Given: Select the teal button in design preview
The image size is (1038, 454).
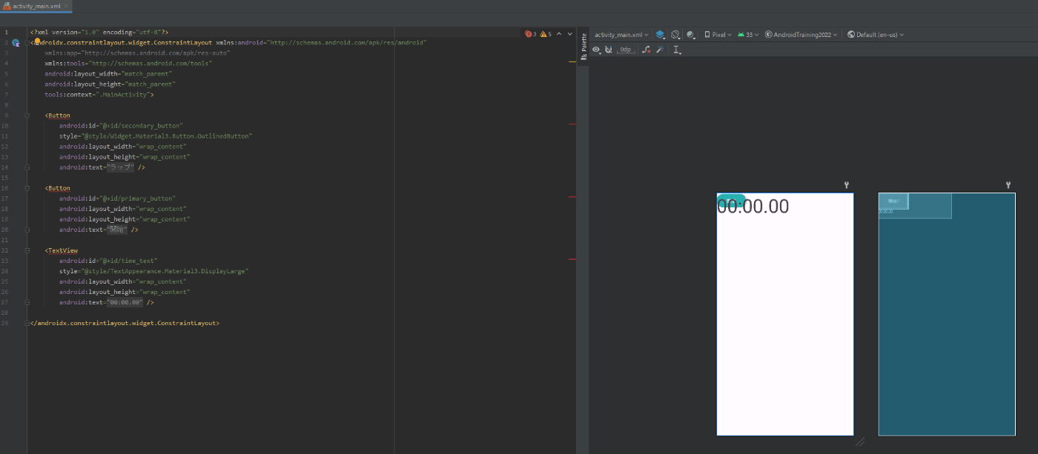Looking at the screenshot, I should (x=732, y=201).
